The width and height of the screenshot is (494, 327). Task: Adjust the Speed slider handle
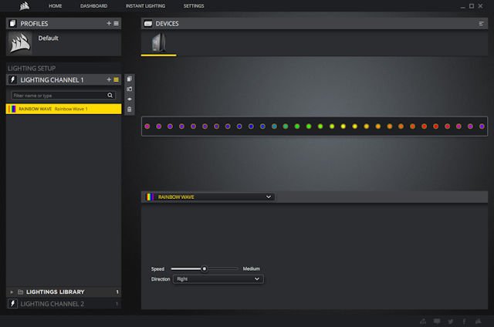coord(204,269)
